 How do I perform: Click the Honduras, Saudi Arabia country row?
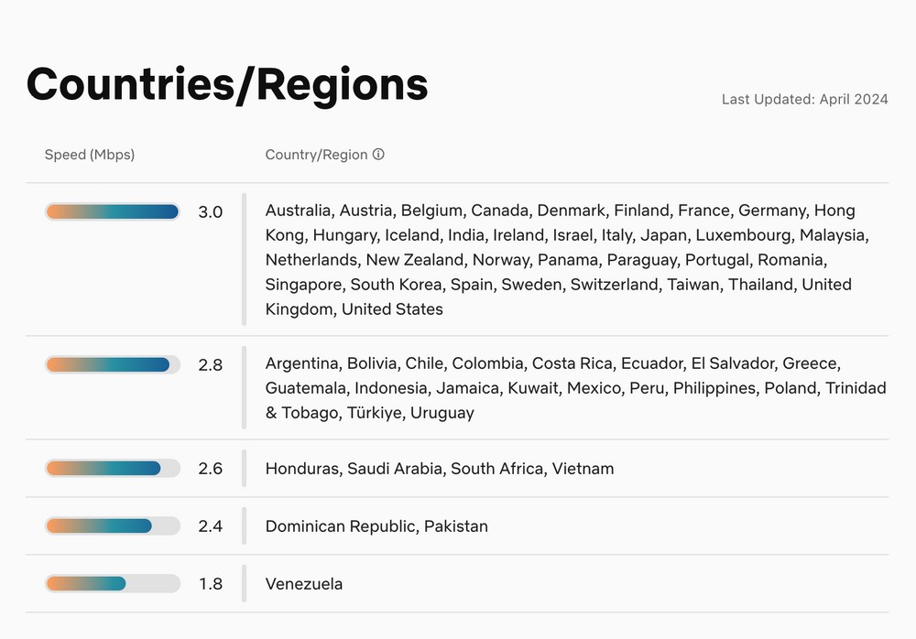tap(440, 468)
